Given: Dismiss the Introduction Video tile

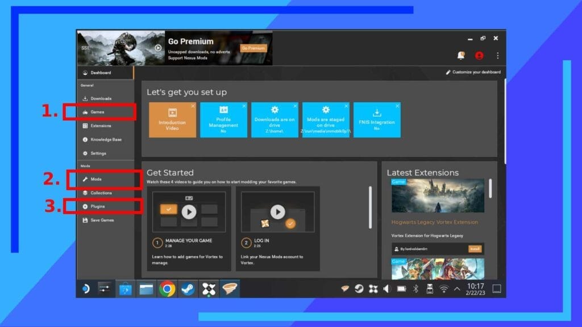Looking at the screenshot, I should 193,106.
